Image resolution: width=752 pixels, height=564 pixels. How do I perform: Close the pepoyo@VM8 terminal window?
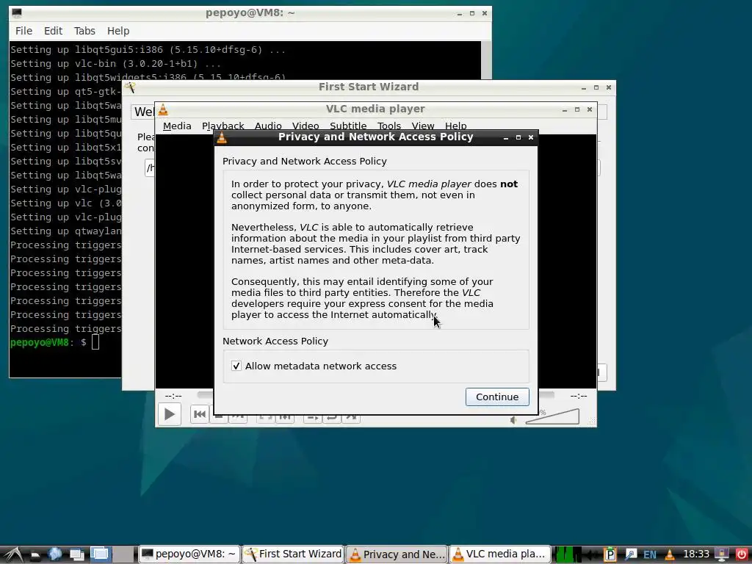tap(485, 13)
